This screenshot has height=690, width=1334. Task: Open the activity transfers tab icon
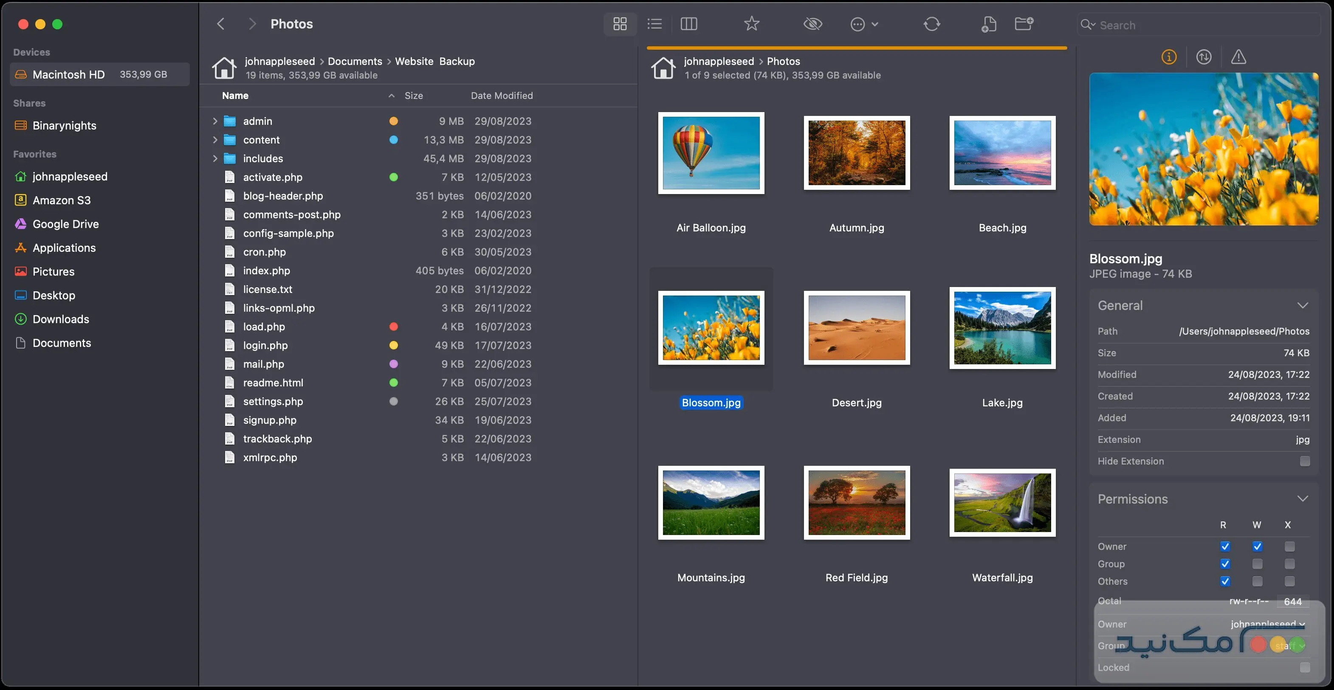tap(1204, 57)
